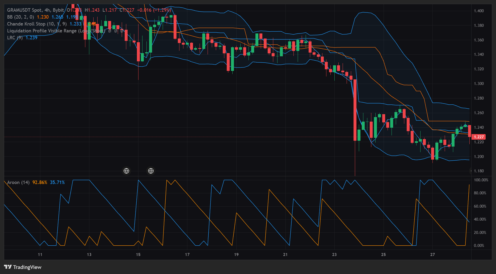Click the first globe economic event icon
The height and width of the screenshot is (274, 496).
tap(127, 171)
